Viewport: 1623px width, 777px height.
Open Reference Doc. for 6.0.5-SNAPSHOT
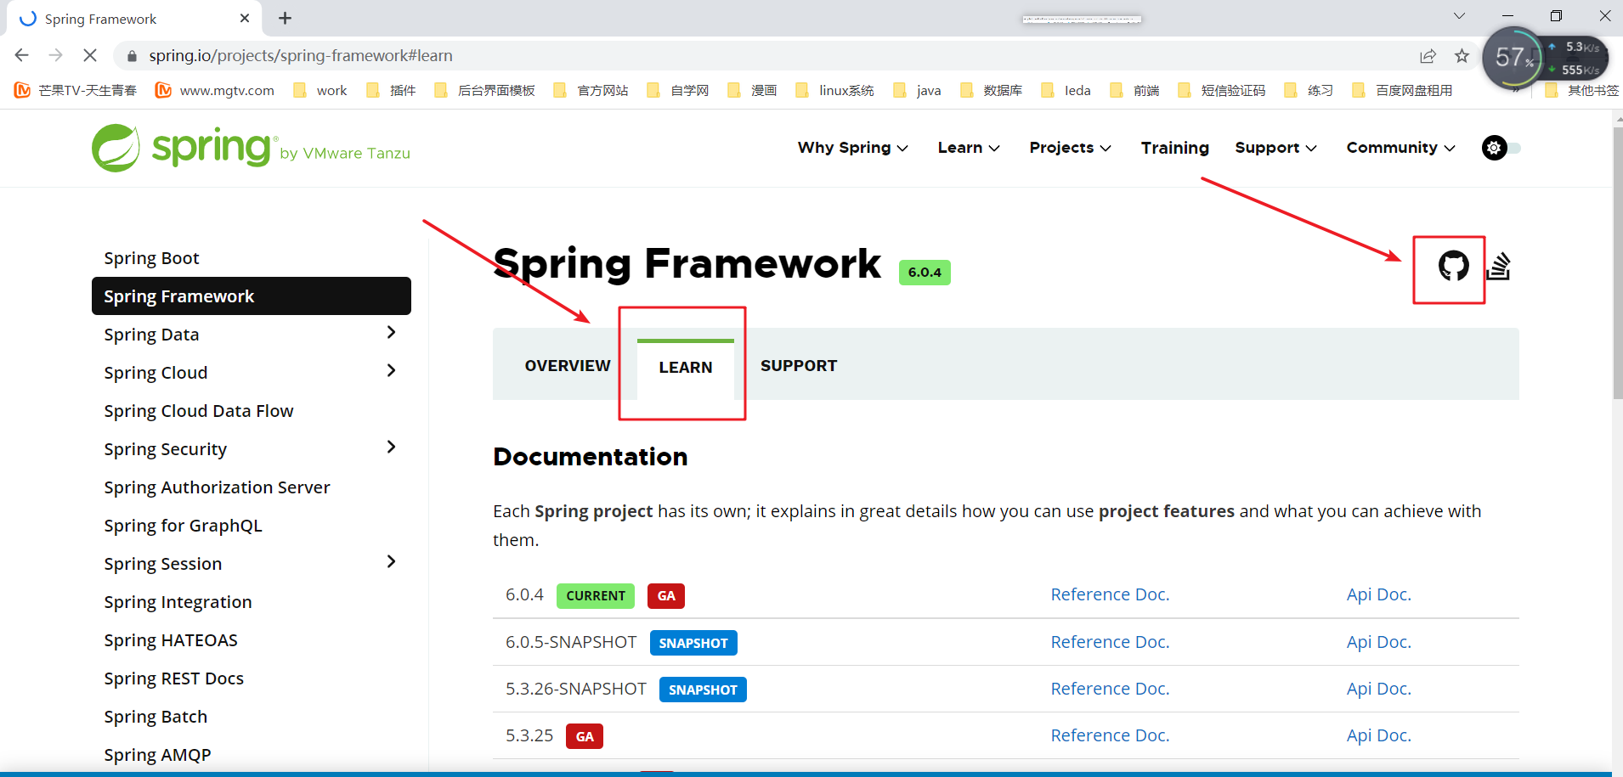pyautogui.click(x=1110, y=642)
